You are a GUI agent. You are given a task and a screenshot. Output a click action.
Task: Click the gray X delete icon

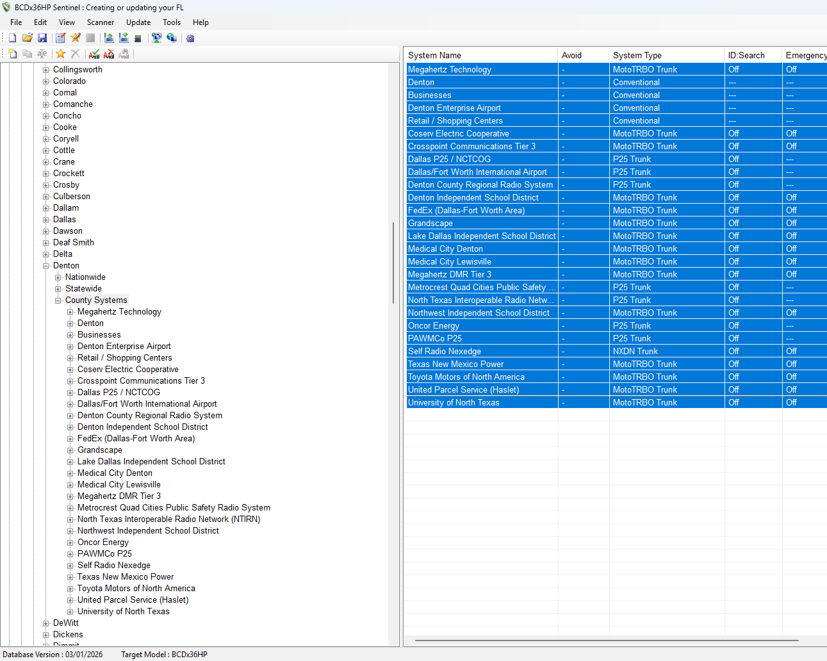click(x=76, y=54)
